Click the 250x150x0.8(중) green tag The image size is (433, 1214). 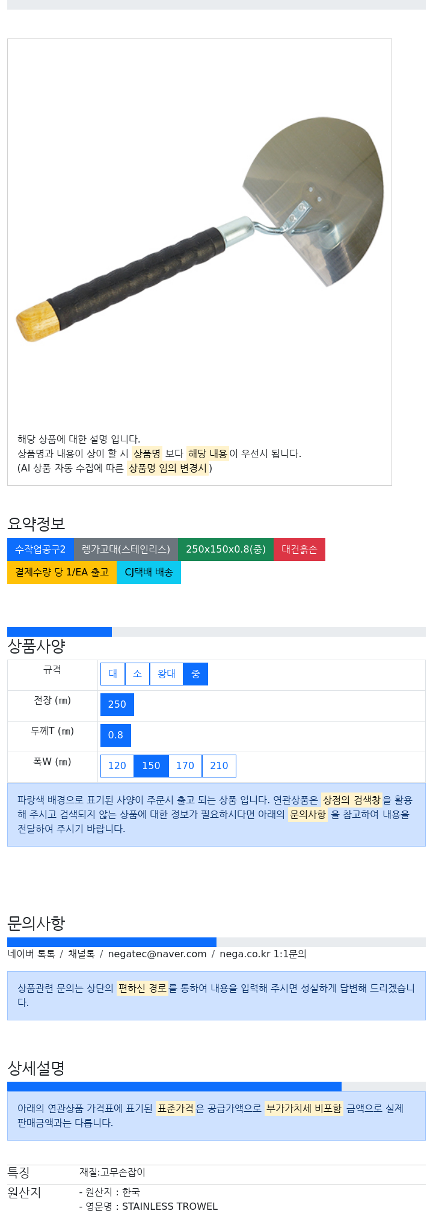tap(226, 550)
